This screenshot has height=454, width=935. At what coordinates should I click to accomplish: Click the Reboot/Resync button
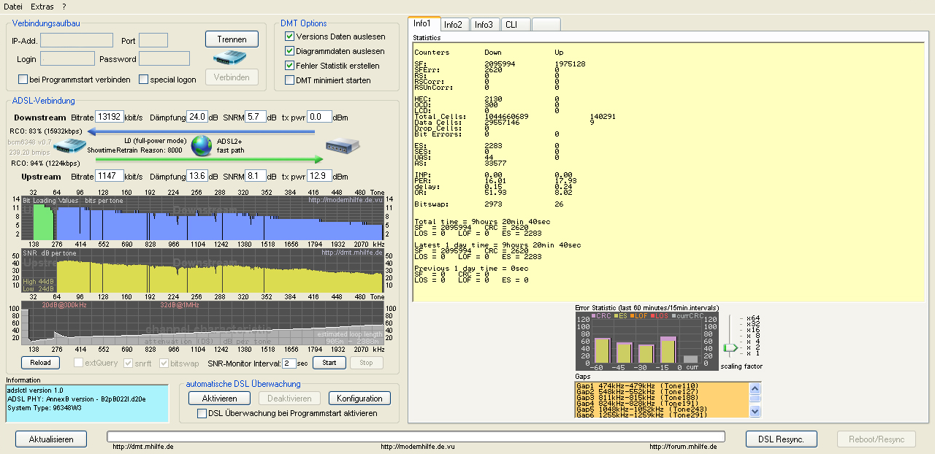877,439
